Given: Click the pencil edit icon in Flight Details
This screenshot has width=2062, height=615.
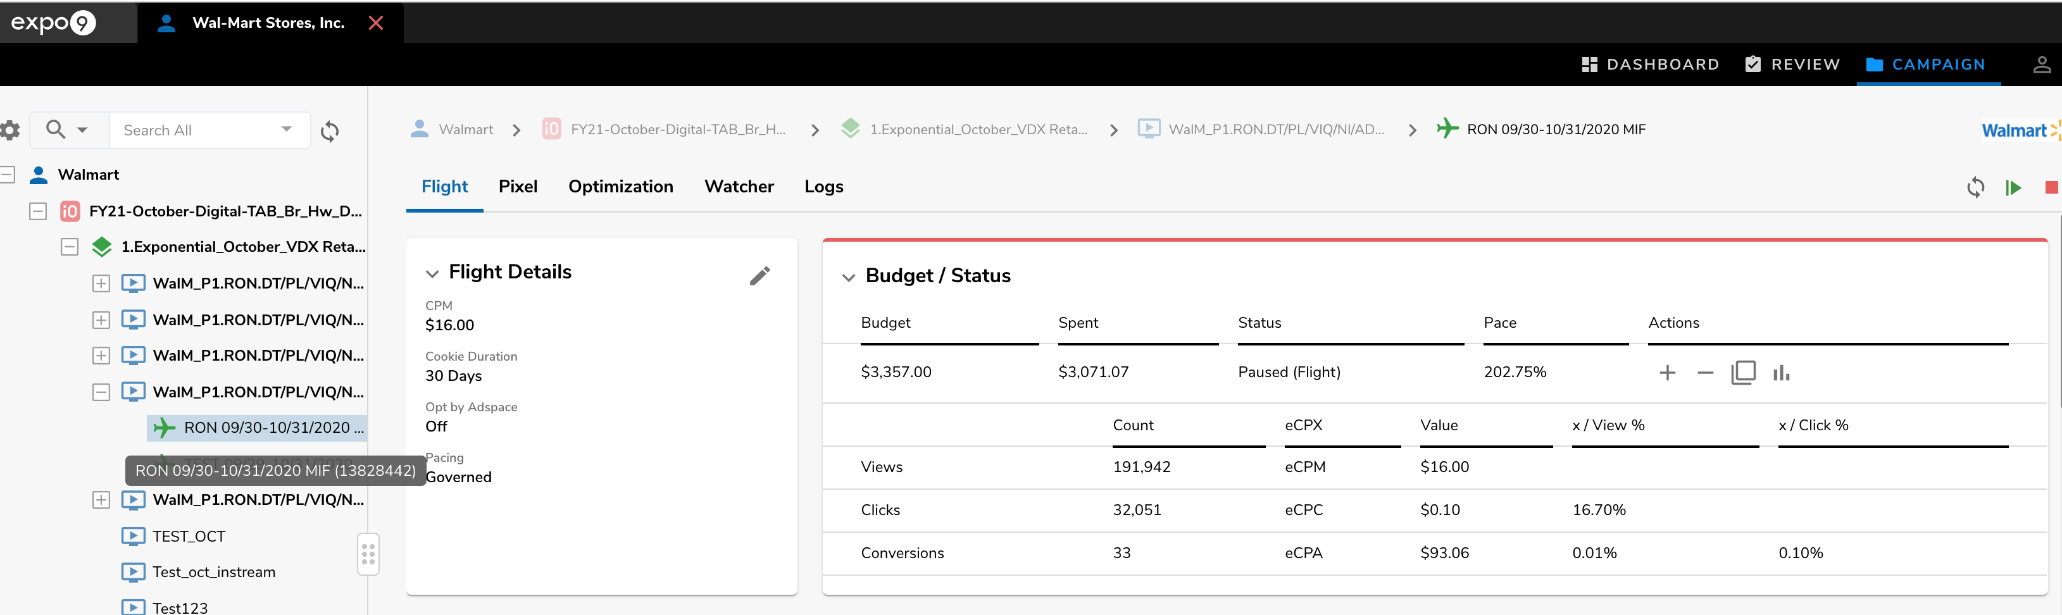Looking at the screenshot, I should pyautogui.click(x=759, y=276).
